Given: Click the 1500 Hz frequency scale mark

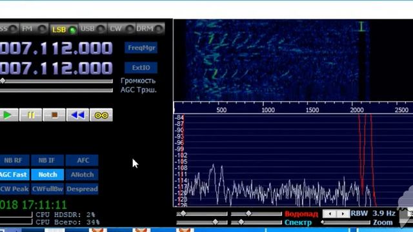Looking at the screenshot, I should 312,110.
